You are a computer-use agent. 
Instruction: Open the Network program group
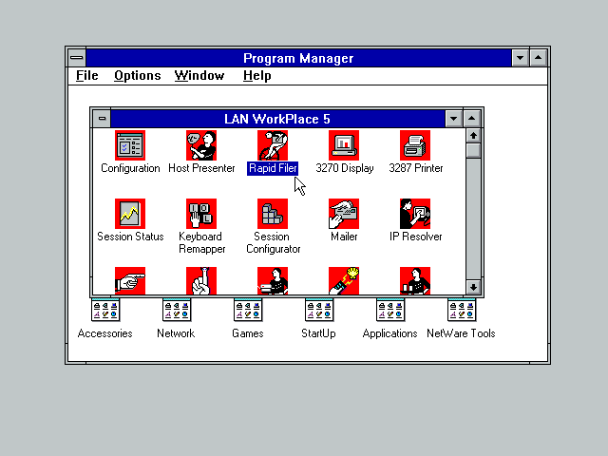click(x=177, y=310)
